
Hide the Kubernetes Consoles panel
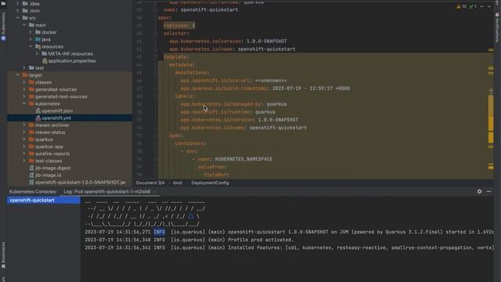488,191
